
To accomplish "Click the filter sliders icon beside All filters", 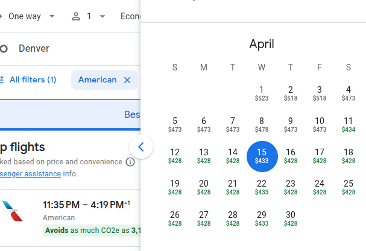I will 2,80.
